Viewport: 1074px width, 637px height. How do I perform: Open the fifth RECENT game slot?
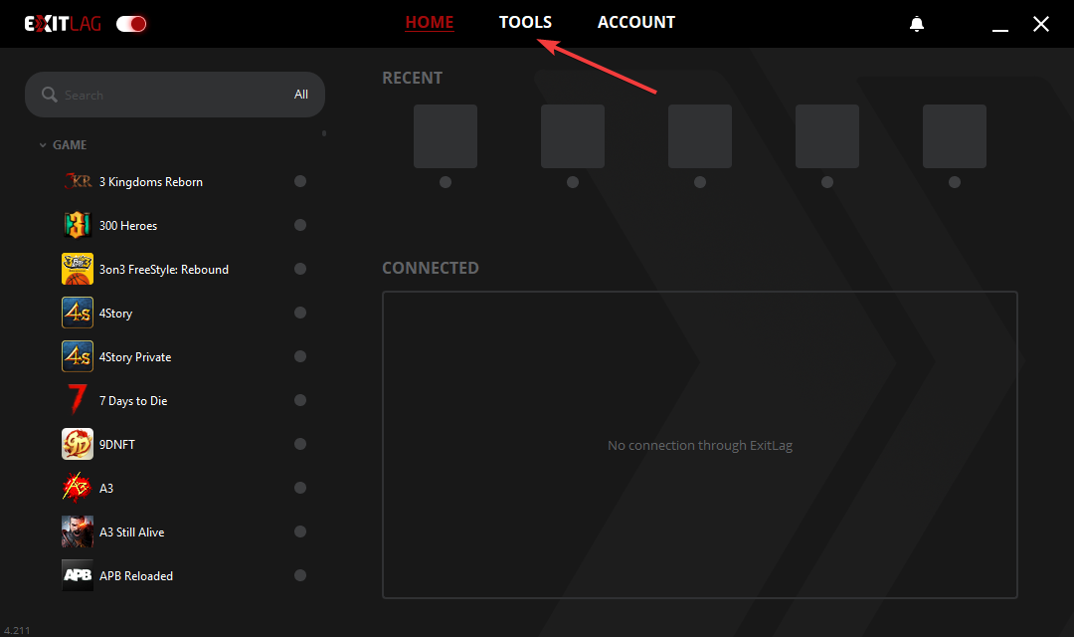click(955, 136)
